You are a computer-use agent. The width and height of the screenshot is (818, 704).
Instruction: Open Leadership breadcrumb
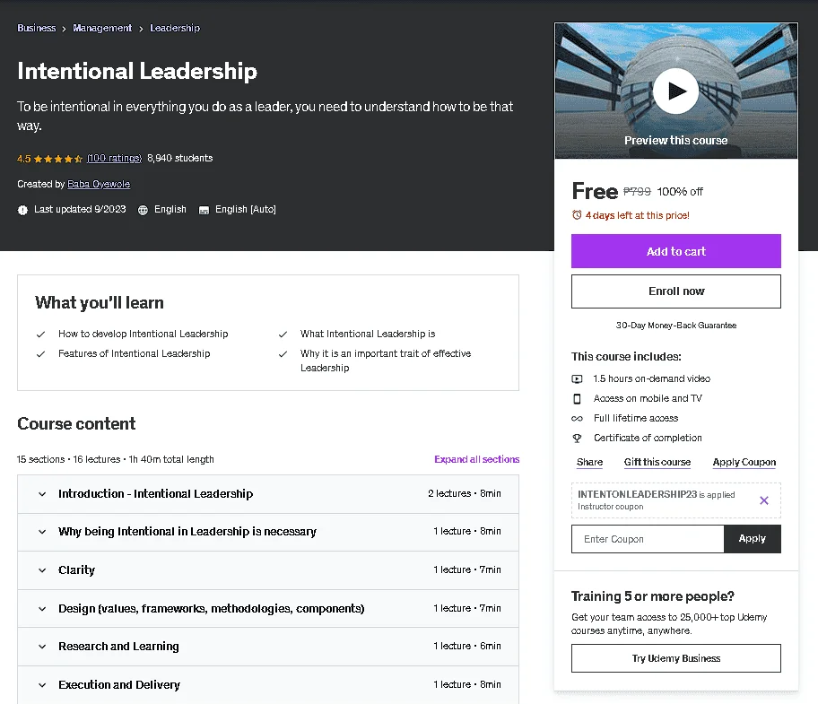coord(175,28)
